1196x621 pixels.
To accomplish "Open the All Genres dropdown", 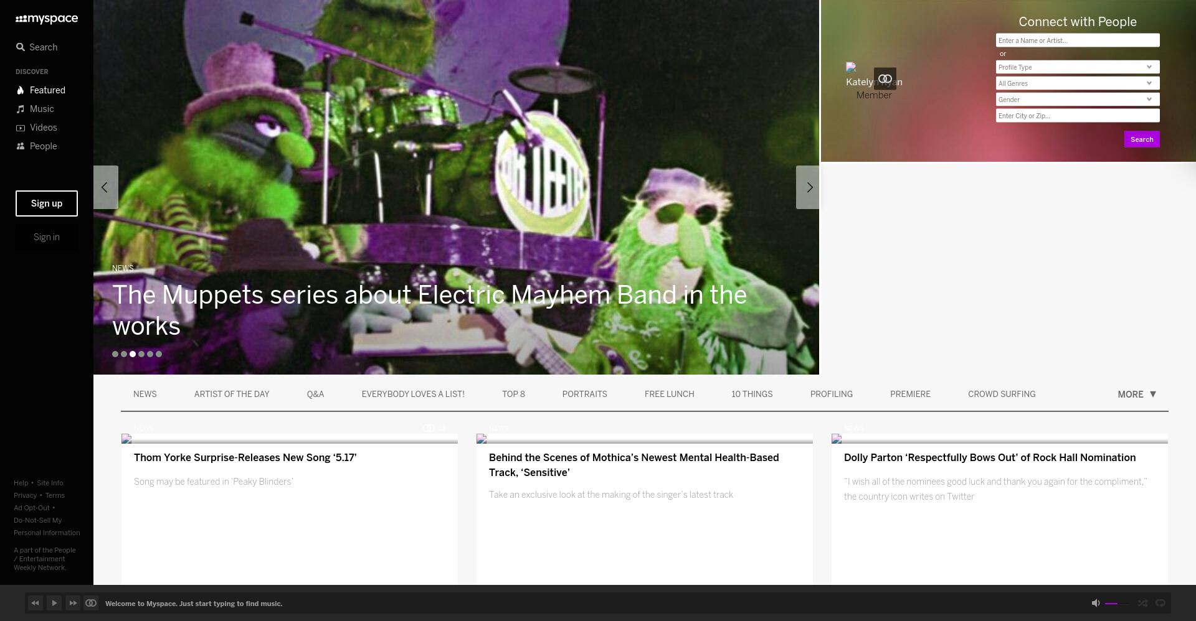I will (1078, 83).
